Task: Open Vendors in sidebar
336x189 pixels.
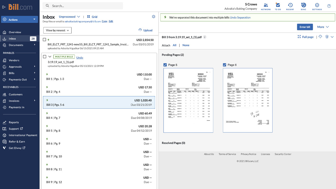Action: click(x=14, y=60)
